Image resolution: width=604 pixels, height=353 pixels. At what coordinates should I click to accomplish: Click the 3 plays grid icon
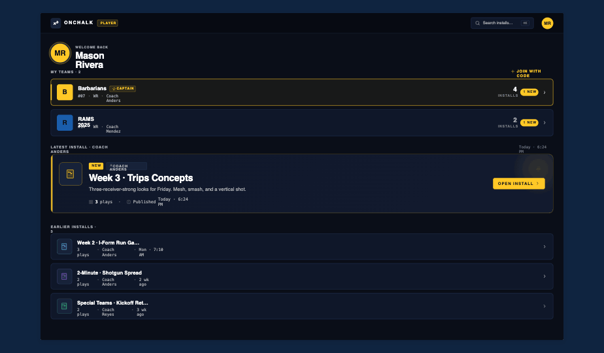91,202
